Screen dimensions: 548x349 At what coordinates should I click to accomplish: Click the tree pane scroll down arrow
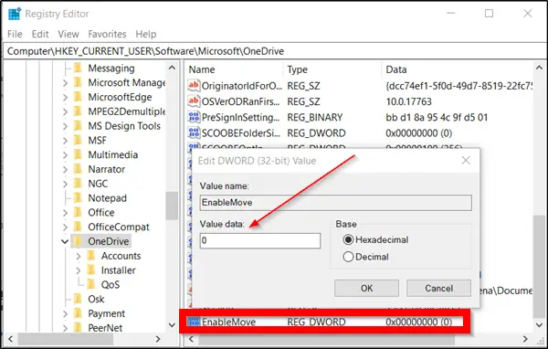(x=172, y=325)
